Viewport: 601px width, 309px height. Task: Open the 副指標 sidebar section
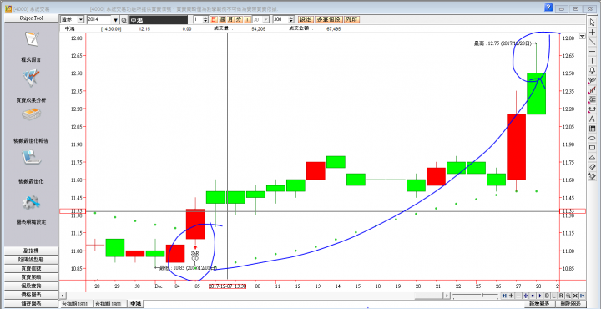click(x=31, y=251)
